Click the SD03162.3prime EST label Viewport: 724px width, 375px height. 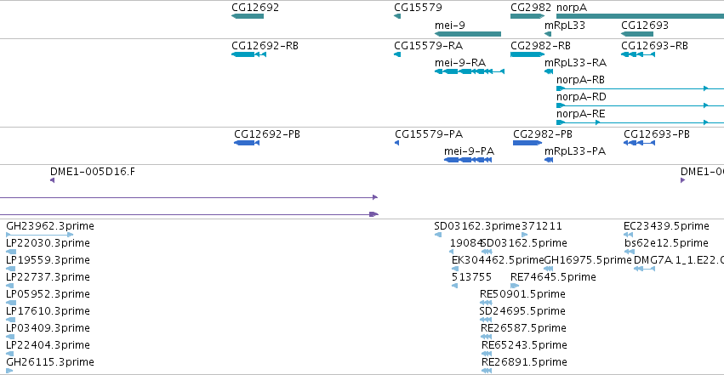pos(477,226)
